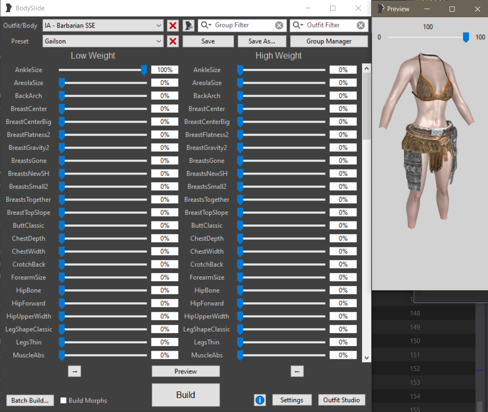Click the Low Weight AreolaSize 0% value field

click(x=165, y=83)
